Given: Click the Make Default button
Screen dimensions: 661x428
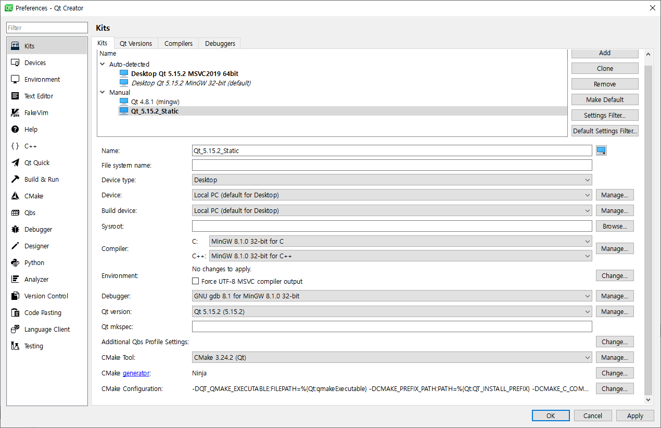Looking at the screenshot, I should coord(605,99).
